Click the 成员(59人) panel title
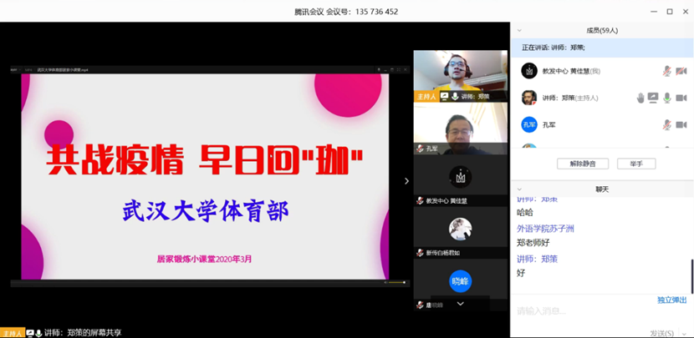The height and width of the screenshot is (338, 694). [x=602, y=31]
